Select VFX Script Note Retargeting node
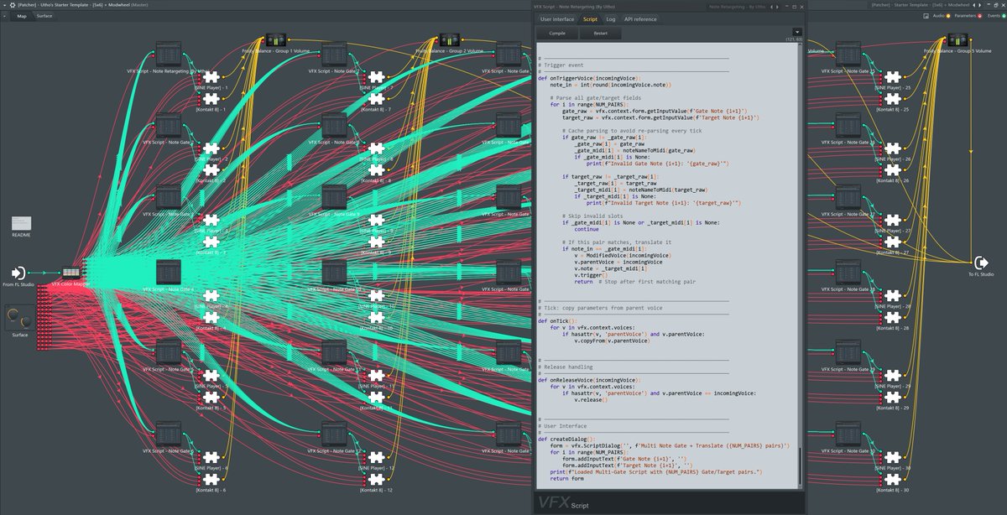 (x=168, y=55)
